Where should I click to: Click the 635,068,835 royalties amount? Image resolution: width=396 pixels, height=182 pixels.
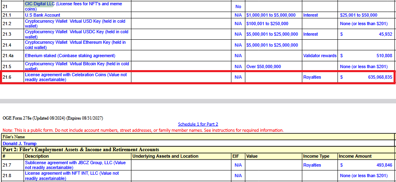[380, 77]
